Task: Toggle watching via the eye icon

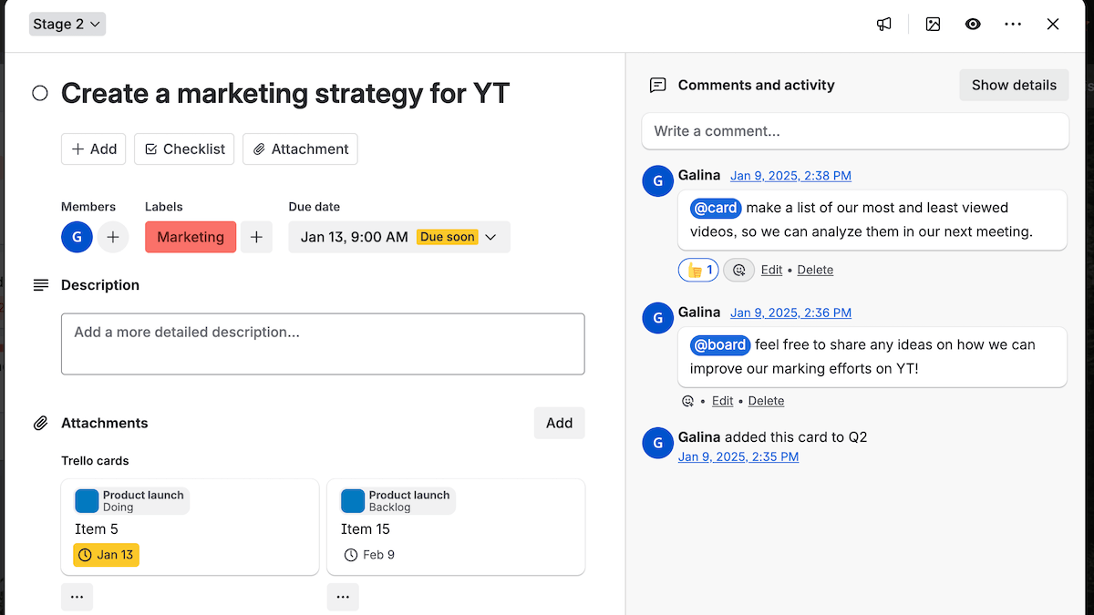Action: click(973, 24)
